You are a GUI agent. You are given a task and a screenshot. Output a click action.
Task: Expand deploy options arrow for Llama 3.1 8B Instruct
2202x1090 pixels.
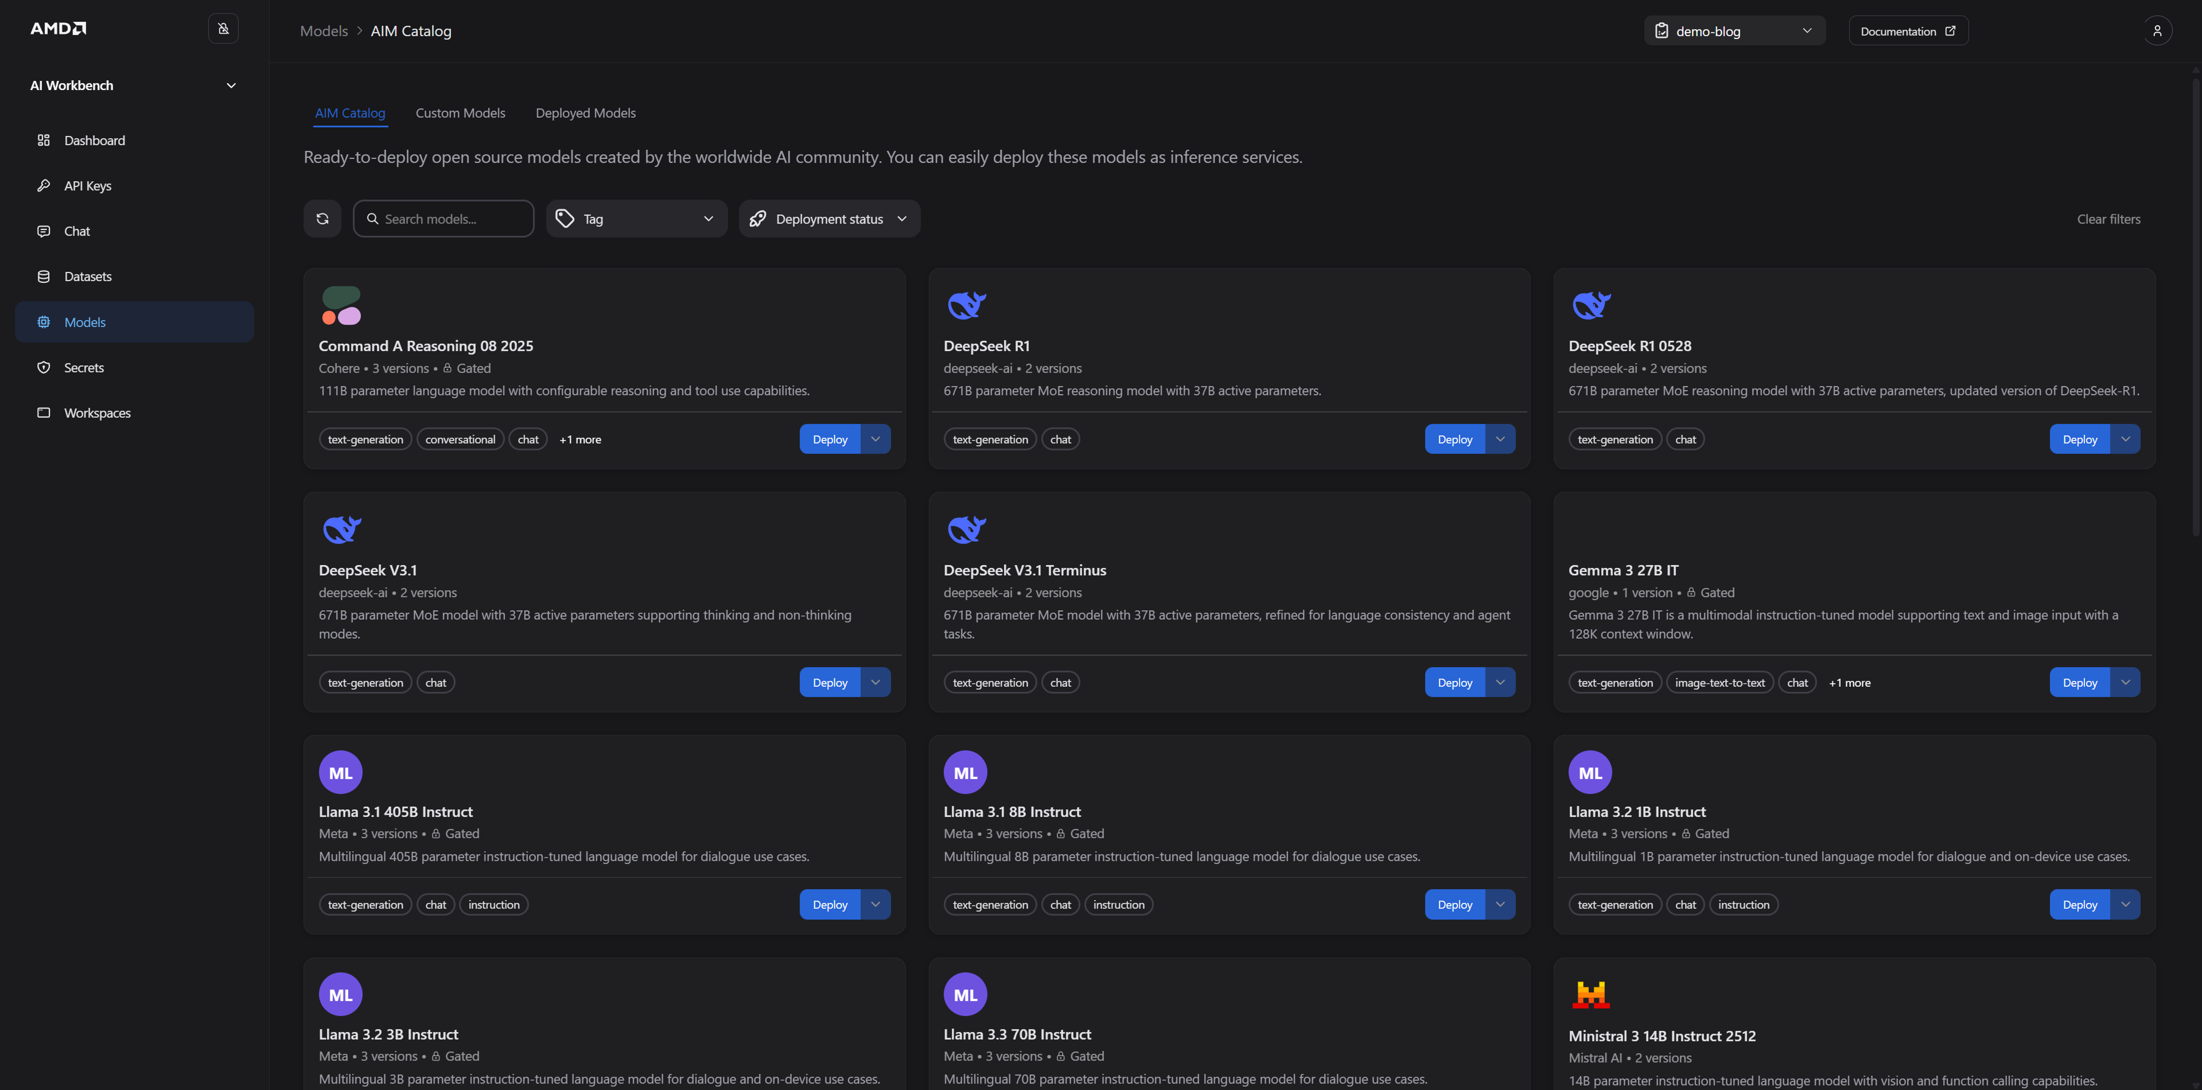(x=1500, y=904)
